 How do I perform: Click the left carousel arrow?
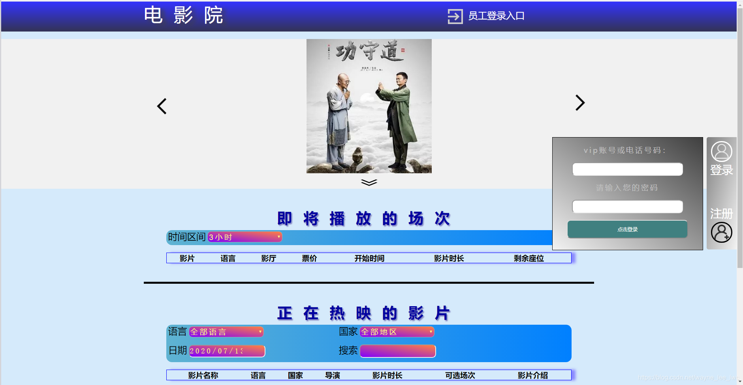point(162,106)
